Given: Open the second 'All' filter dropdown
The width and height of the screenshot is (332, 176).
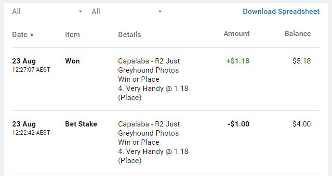Looking at the screenshot, I should (127, 12).
